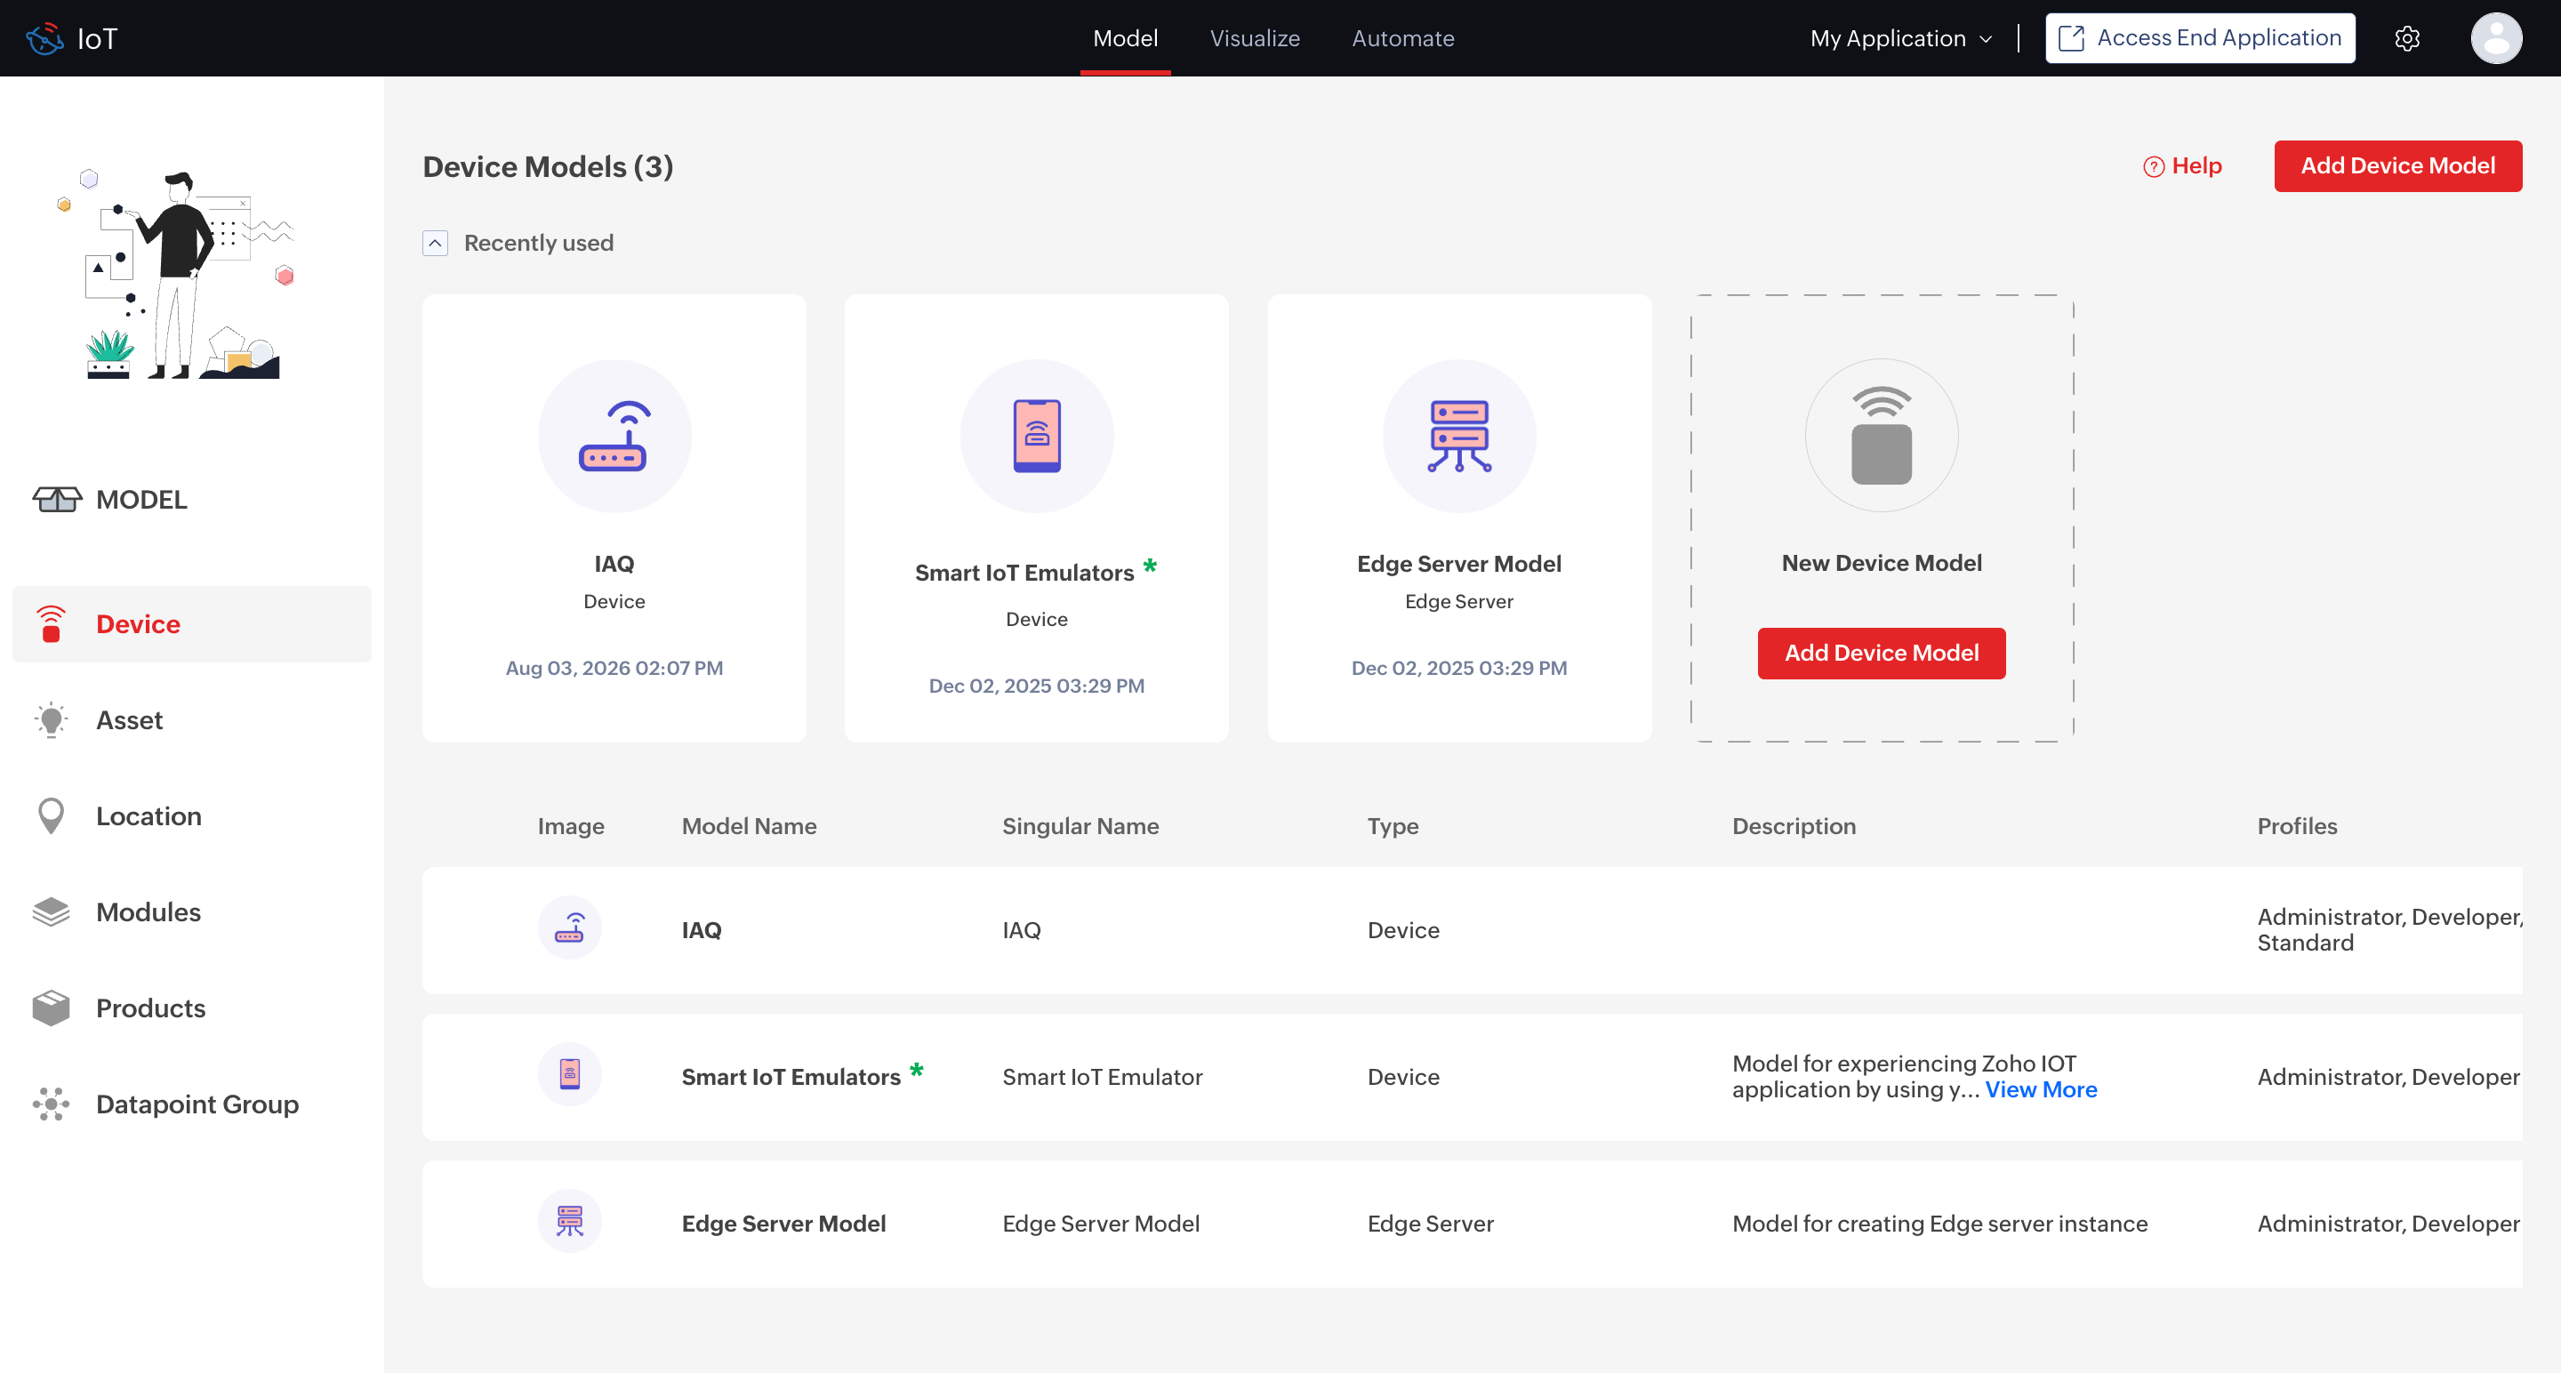Open the settings gear icon
This screenshot has height=1373, width=2561.
pyautogui.click(x=2407, y=39)
